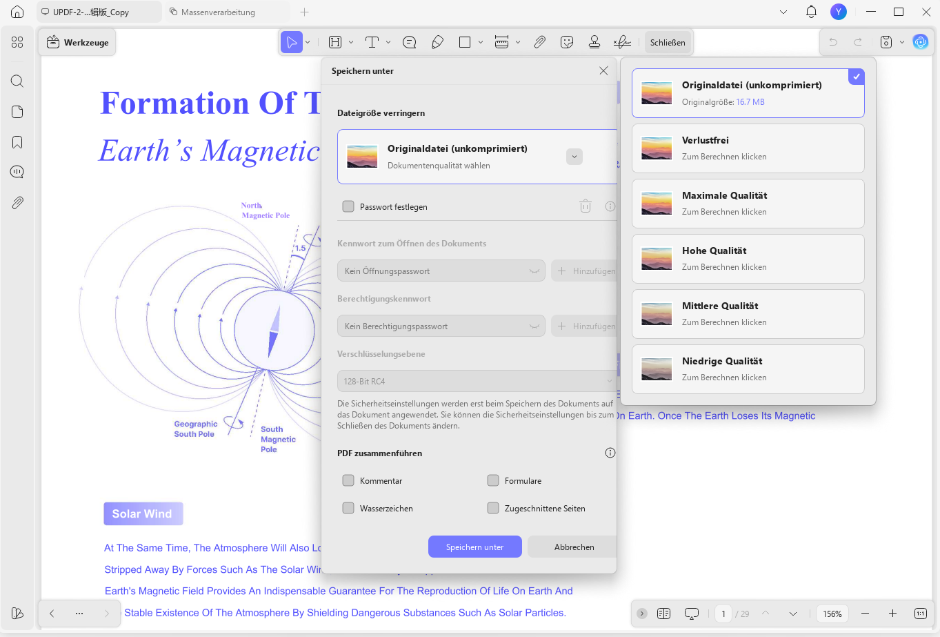Select the measure ruler tool
The height and width of the screenshot is (637, 940).
[502, 42]
